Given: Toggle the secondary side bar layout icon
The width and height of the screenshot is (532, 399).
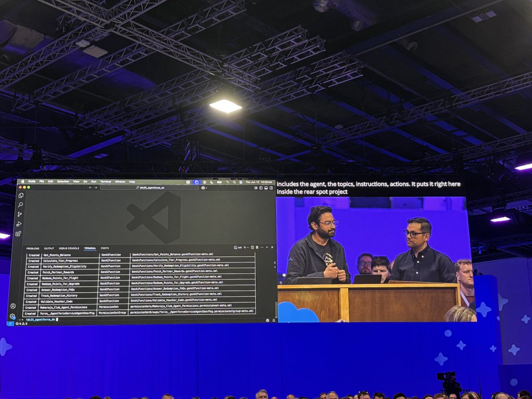Looking at the screenshot, I should [271, 188].
